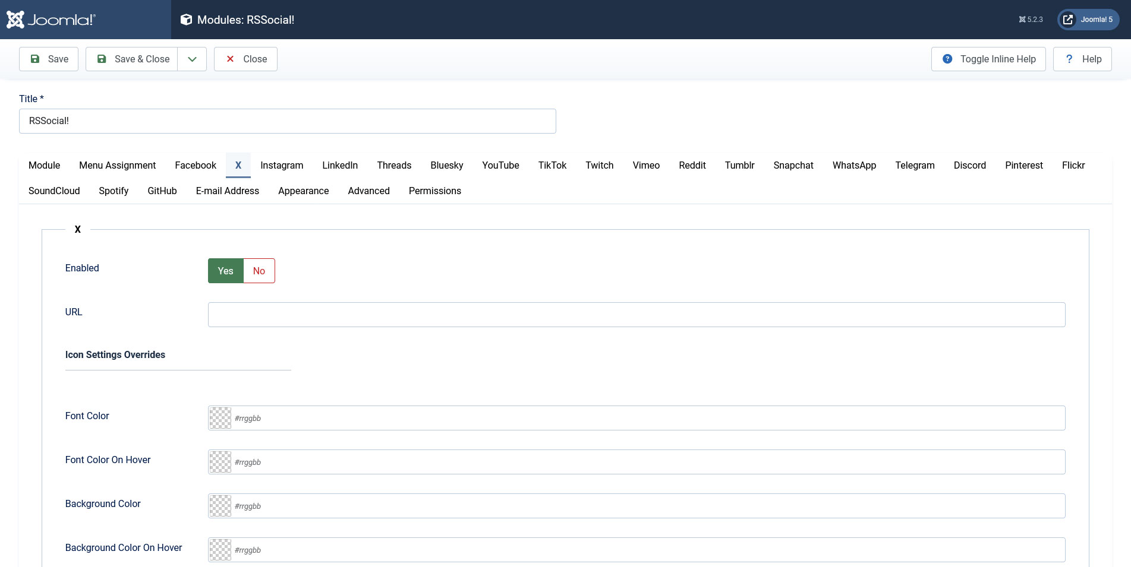Set Enabled to Yes

(x=226, y=271)
